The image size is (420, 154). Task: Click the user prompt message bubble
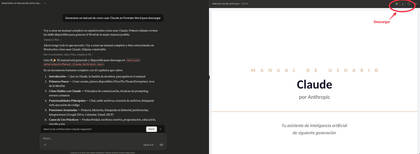click(113, 18)
